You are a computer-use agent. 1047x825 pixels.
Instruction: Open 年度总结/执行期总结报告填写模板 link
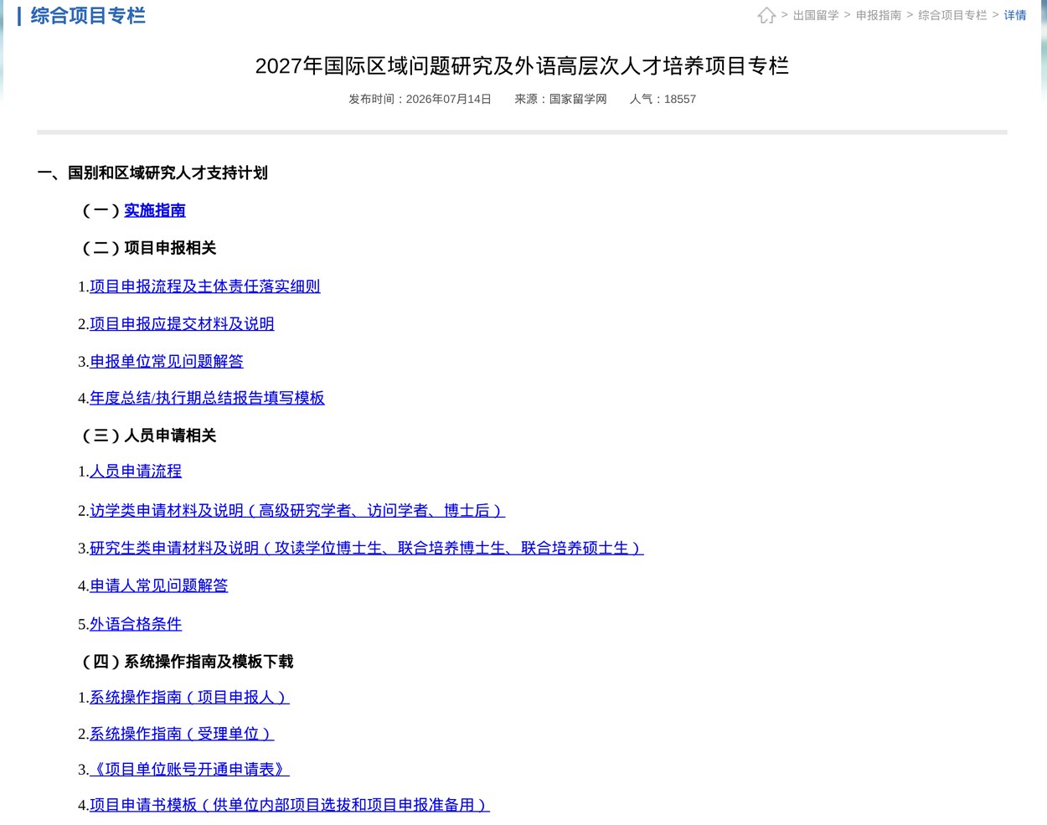tap(207, 398)
